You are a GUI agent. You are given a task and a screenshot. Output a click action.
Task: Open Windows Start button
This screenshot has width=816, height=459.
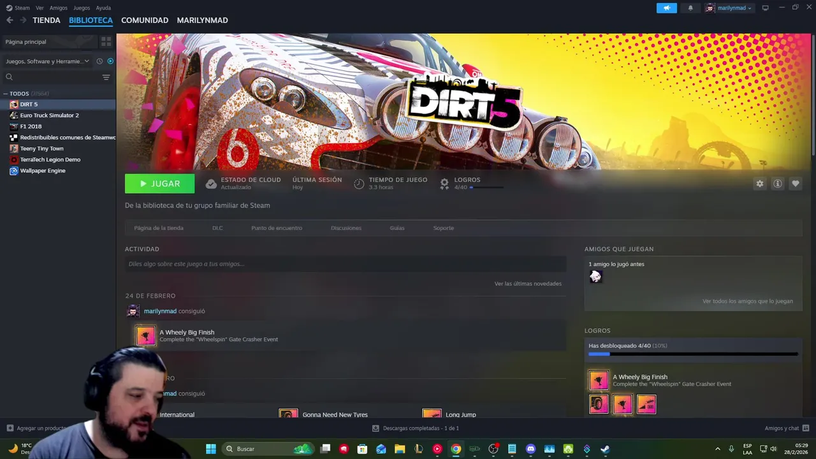point(211,449)
